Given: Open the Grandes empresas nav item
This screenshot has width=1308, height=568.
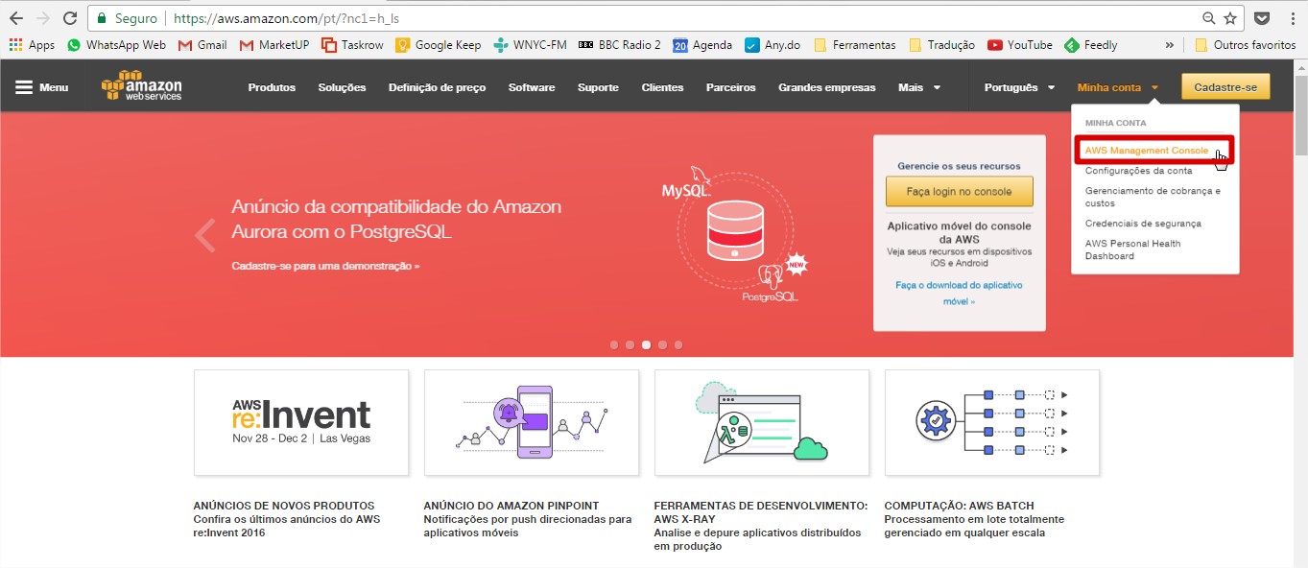Looking at the screenshot, I should (827, 87).
